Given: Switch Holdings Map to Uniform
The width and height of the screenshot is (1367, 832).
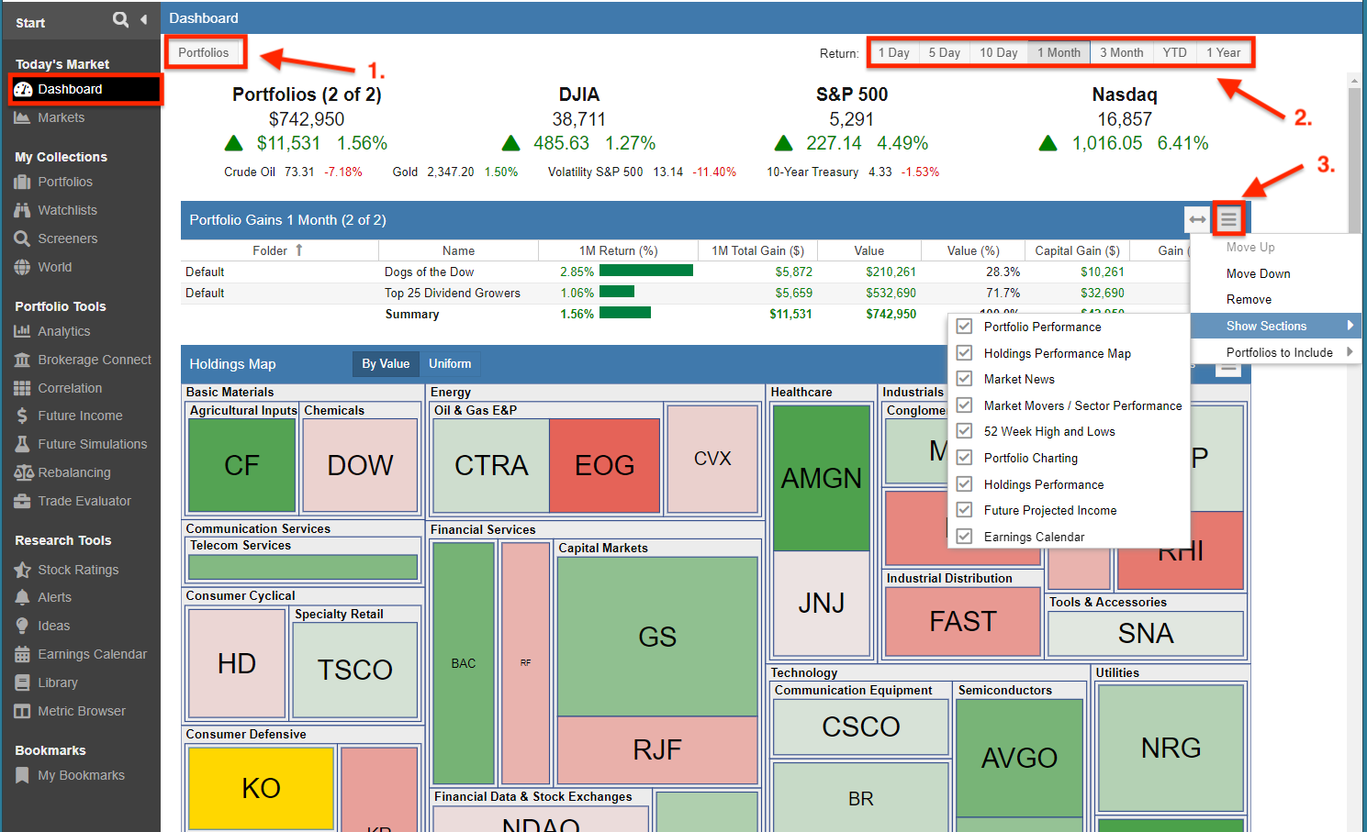Looking at the screenshot, I should 450,364.
